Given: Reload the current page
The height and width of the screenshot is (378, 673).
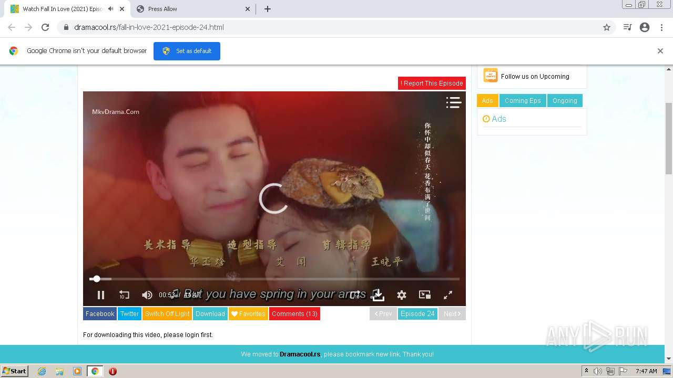Looking at the screenshot, I should [x=45, y=27].
